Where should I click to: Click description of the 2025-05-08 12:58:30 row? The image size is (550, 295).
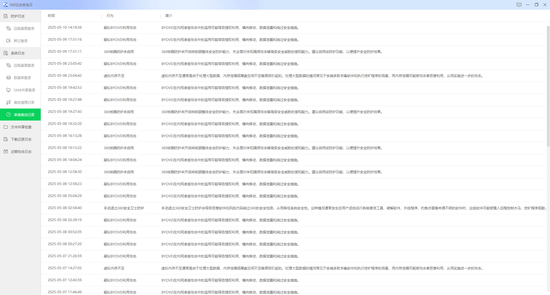[272, 172]
